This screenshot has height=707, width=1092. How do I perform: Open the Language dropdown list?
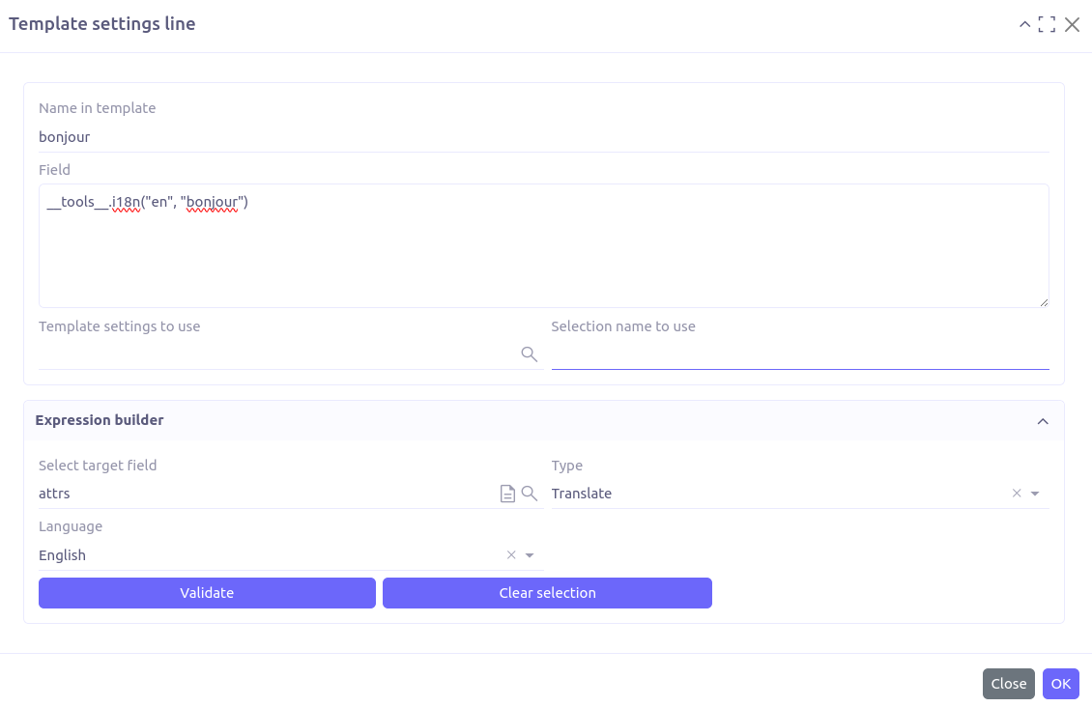(530, 555)
